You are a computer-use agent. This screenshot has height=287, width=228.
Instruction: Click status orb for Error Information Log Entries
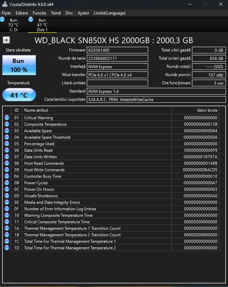7,209
